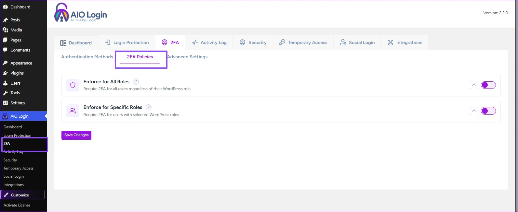The height and width of the screenshot is (212, 518).
Task: Toggle the Enforce for All Roles switch
Action: point(488,85)
